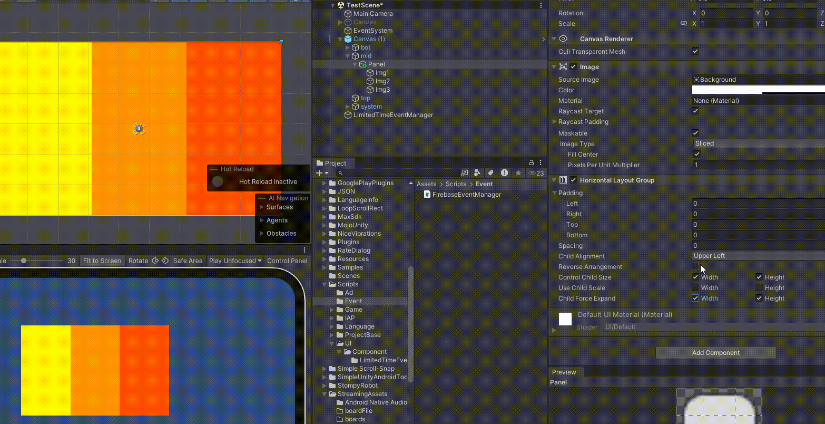The image size is (825, 424).
Task: Click the Image Color swatch
Action: click(759, 90)
